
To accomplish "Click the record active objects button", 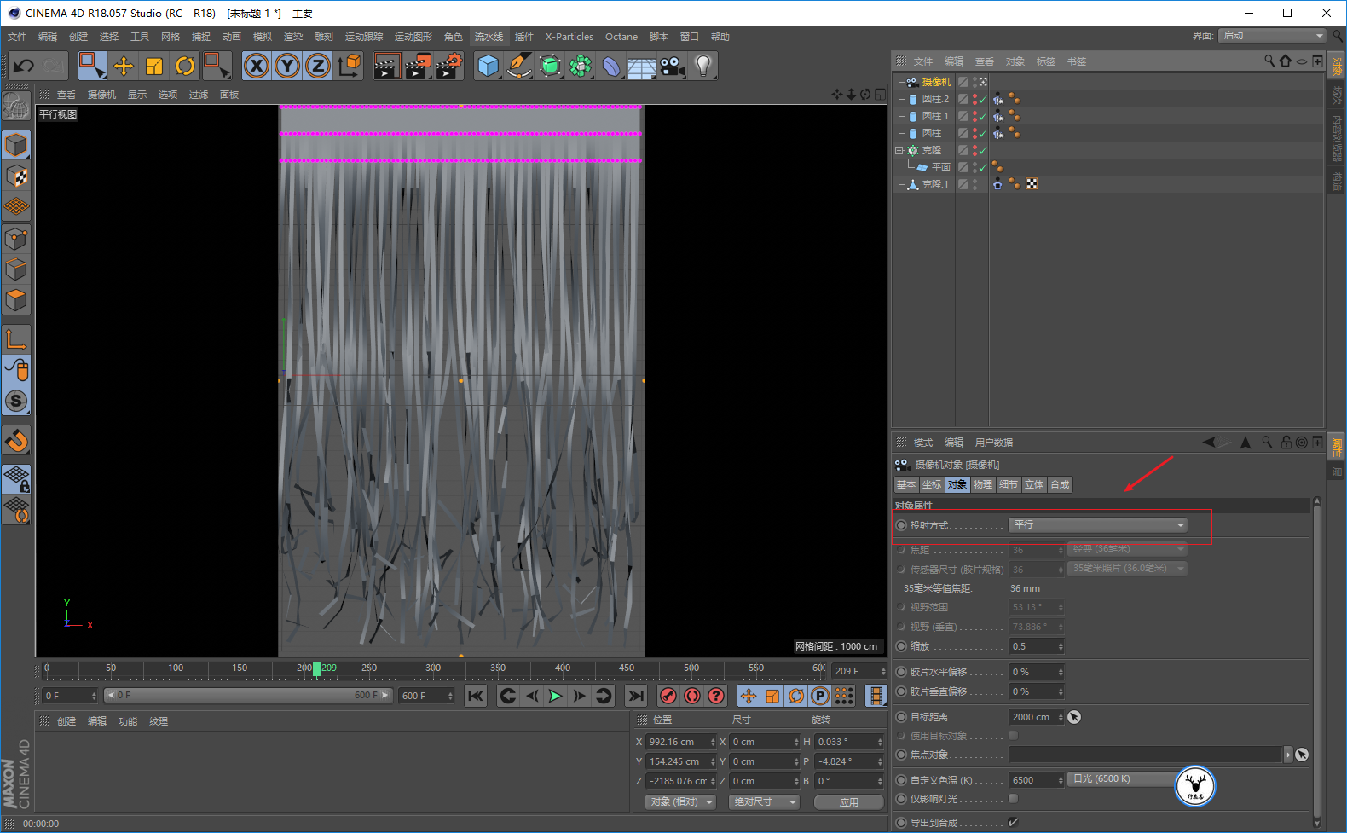I will point(668,696).
